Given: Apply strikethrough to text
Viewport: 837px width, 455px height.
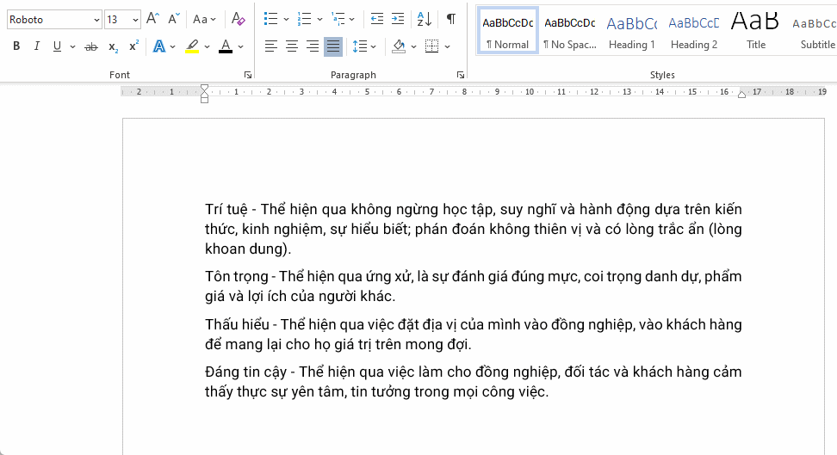Looking at the screenshot, I should point(91,46).
